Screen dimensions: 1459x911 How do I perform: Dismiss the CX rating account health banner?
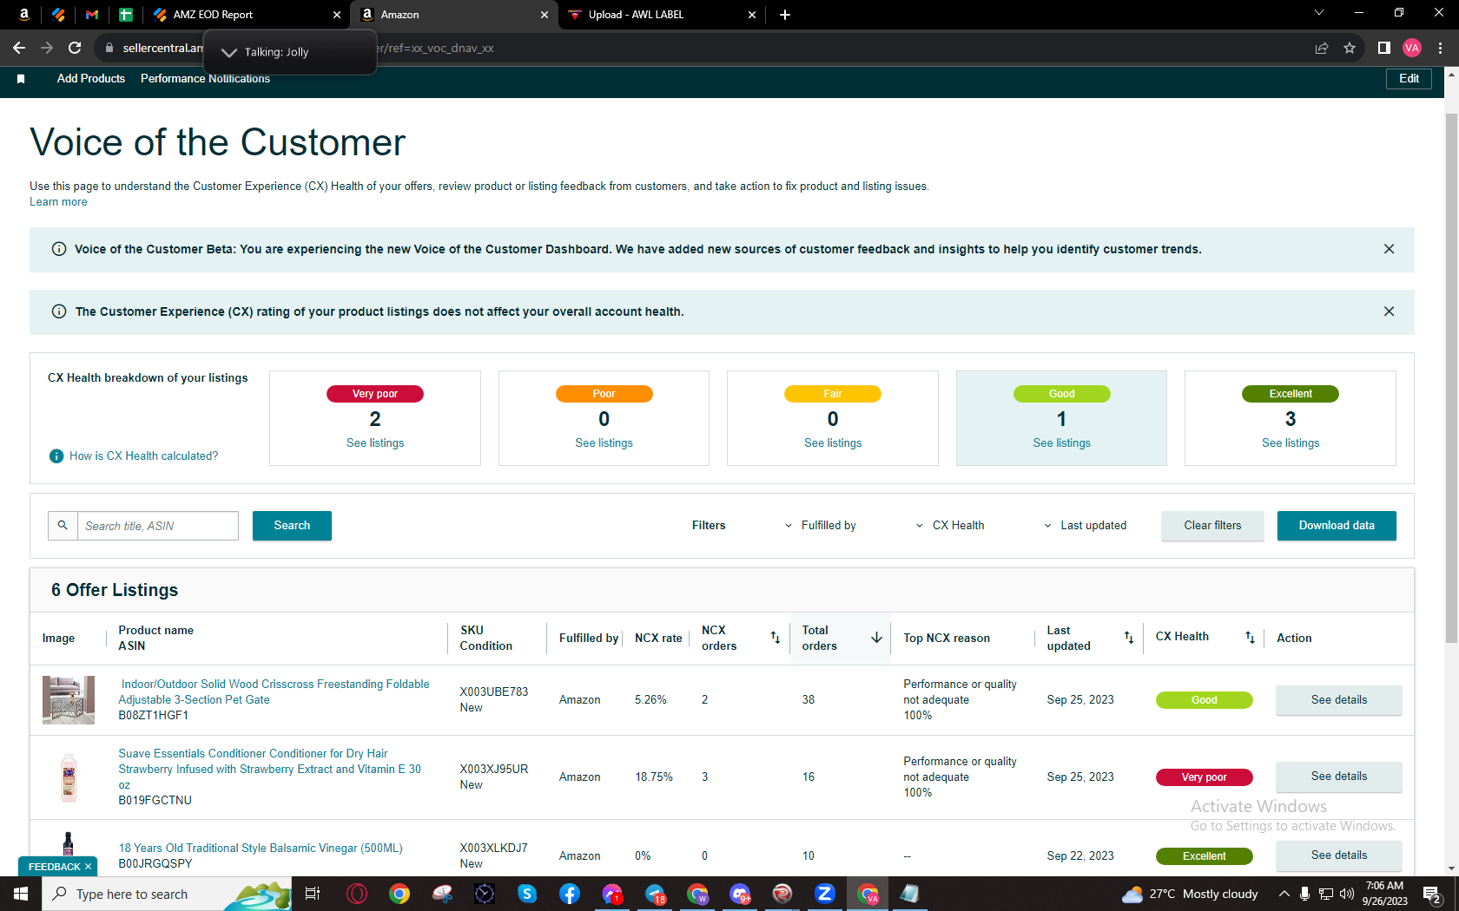(x=1389, y=311)
